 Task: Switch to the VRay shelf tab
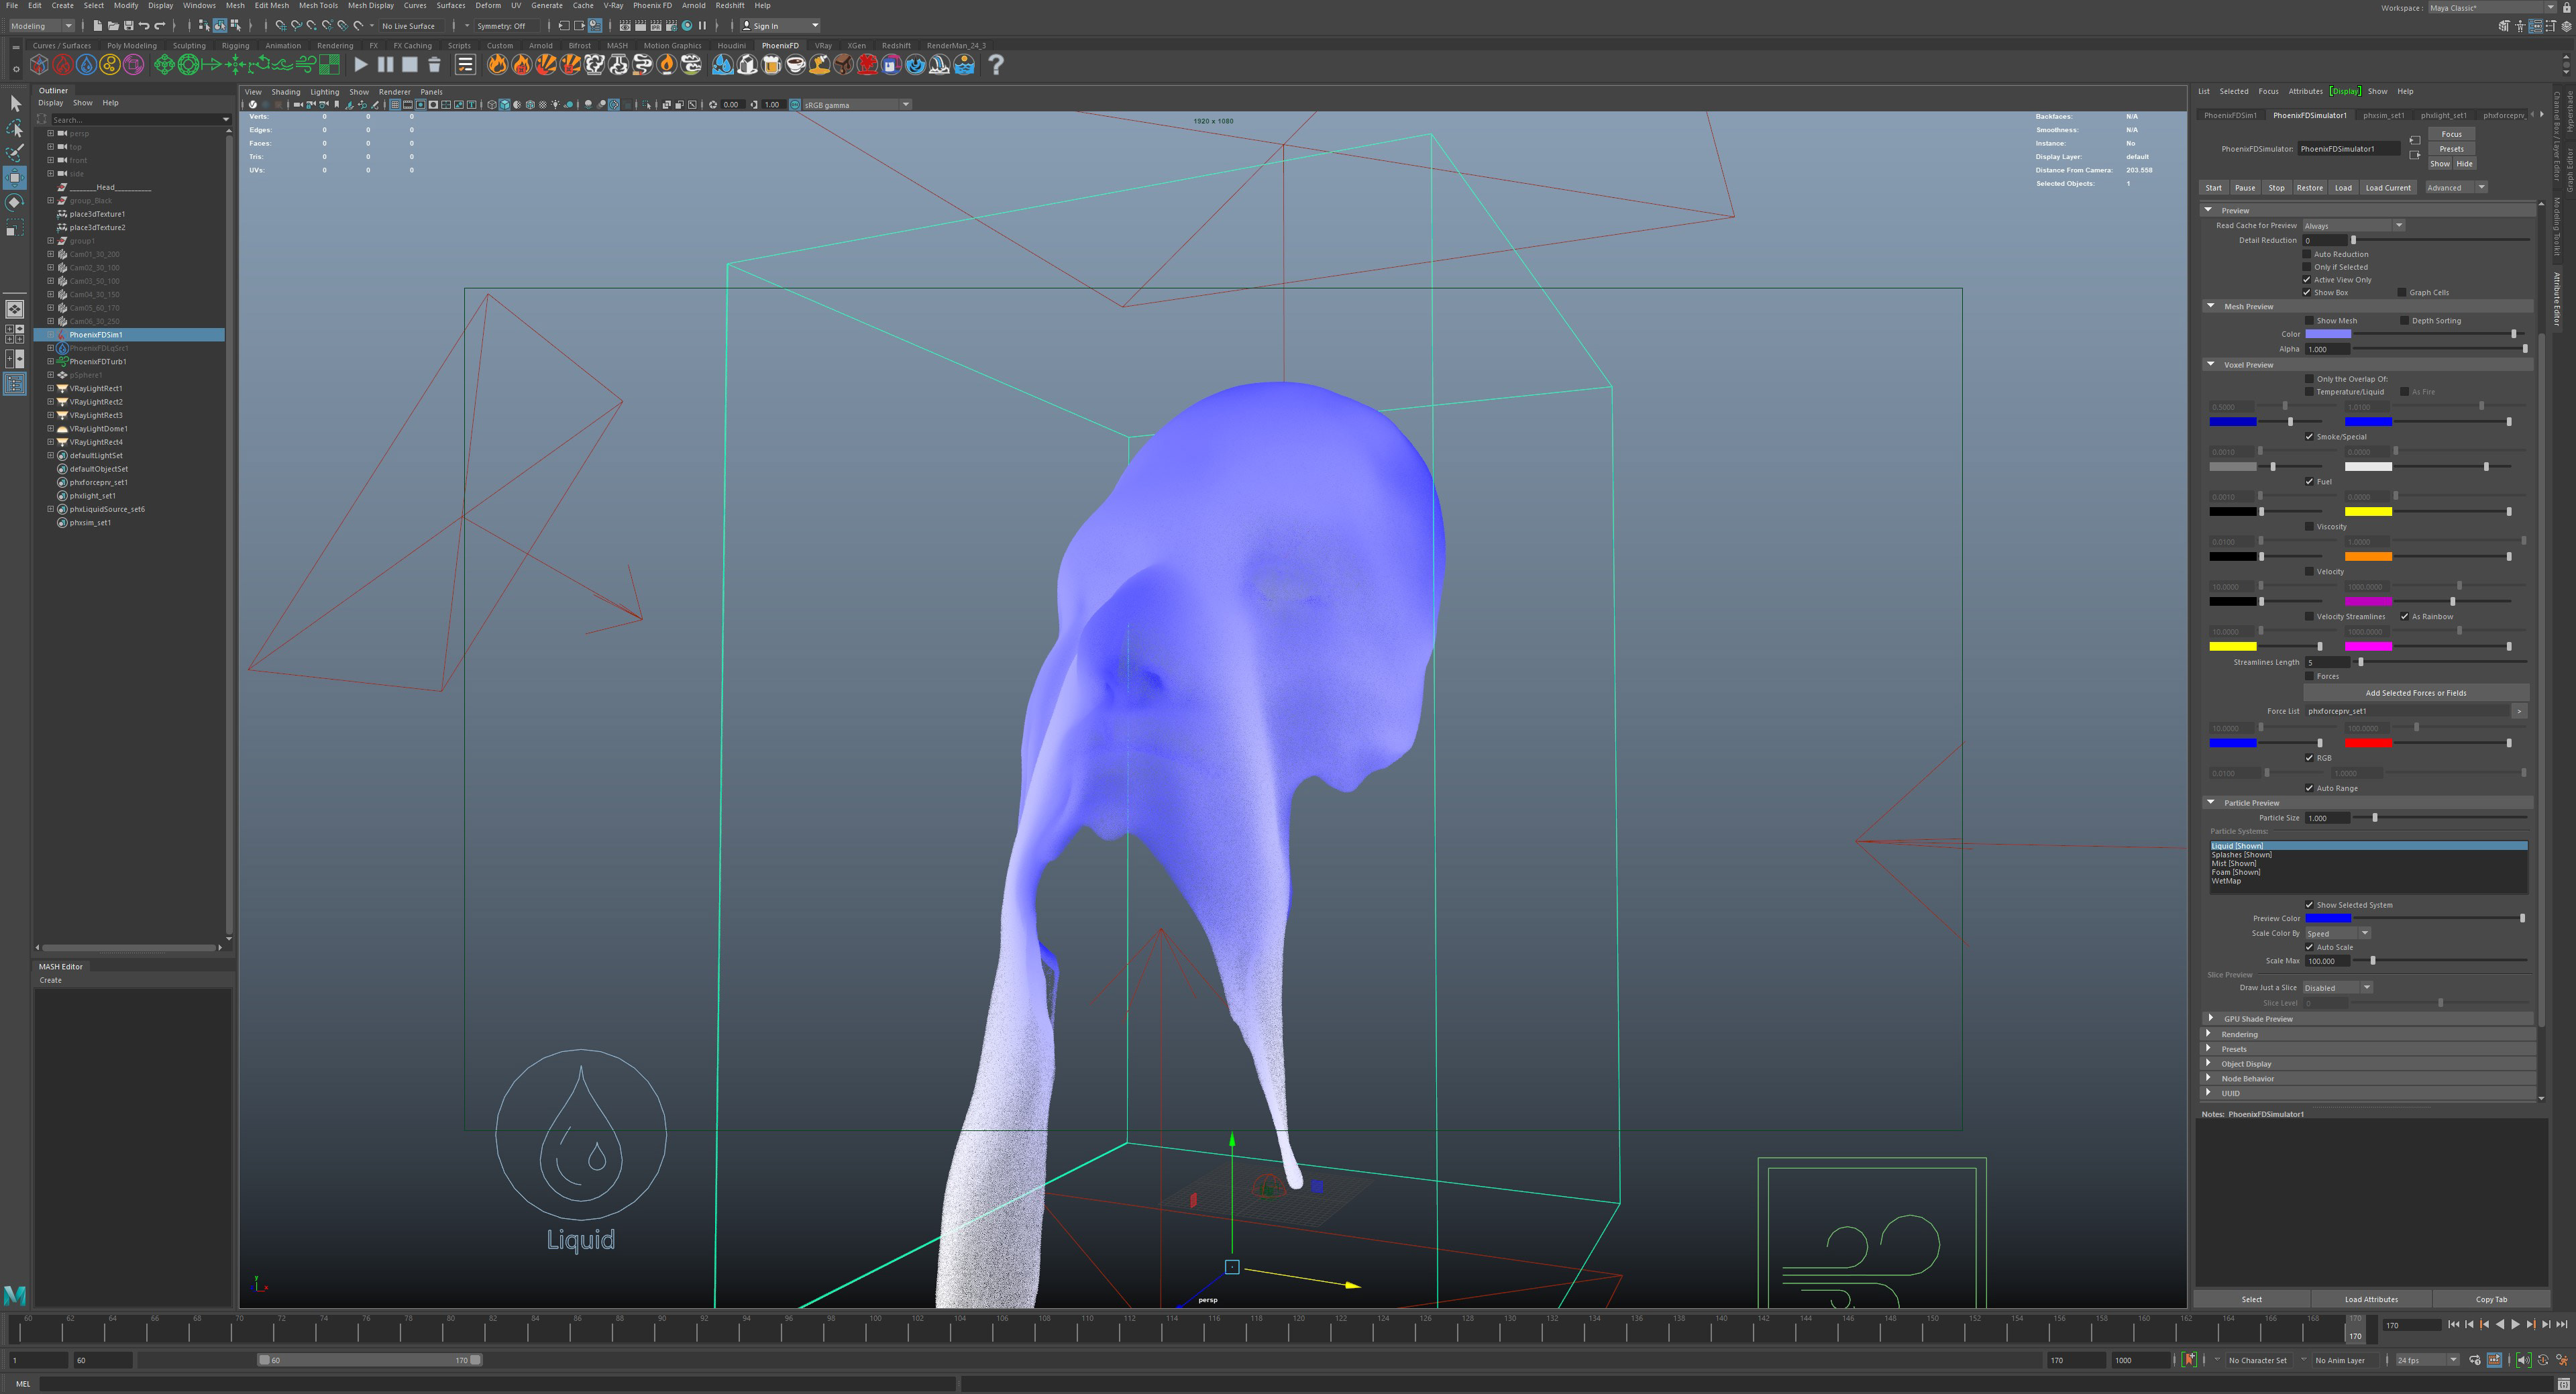[x=823, y=46]
